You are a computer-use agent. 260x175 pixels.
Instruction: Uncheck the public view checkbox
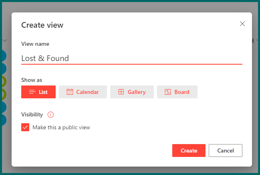click(x=25, y=127)
